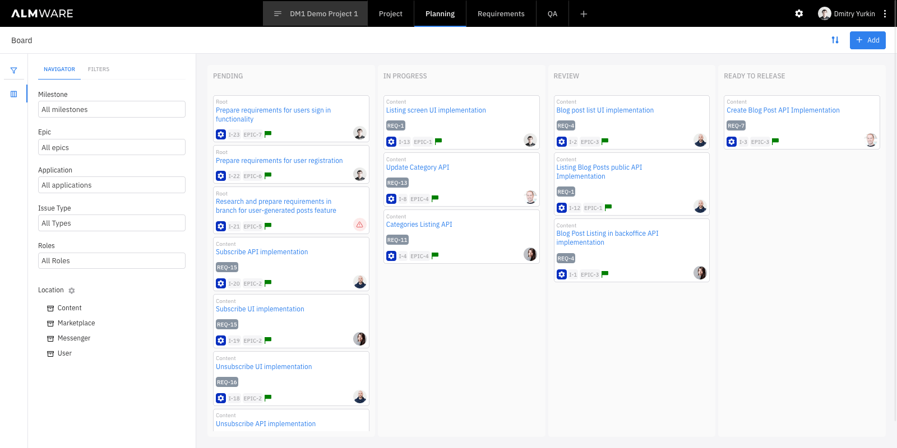Click REQ-7 tag on Create Blog Post card
897x448 pixels.
click(736, 125)
